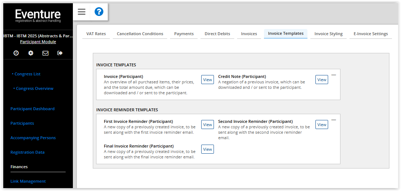View the First Invoice Reminder template
401x191 pixels.
coord(207,125)
